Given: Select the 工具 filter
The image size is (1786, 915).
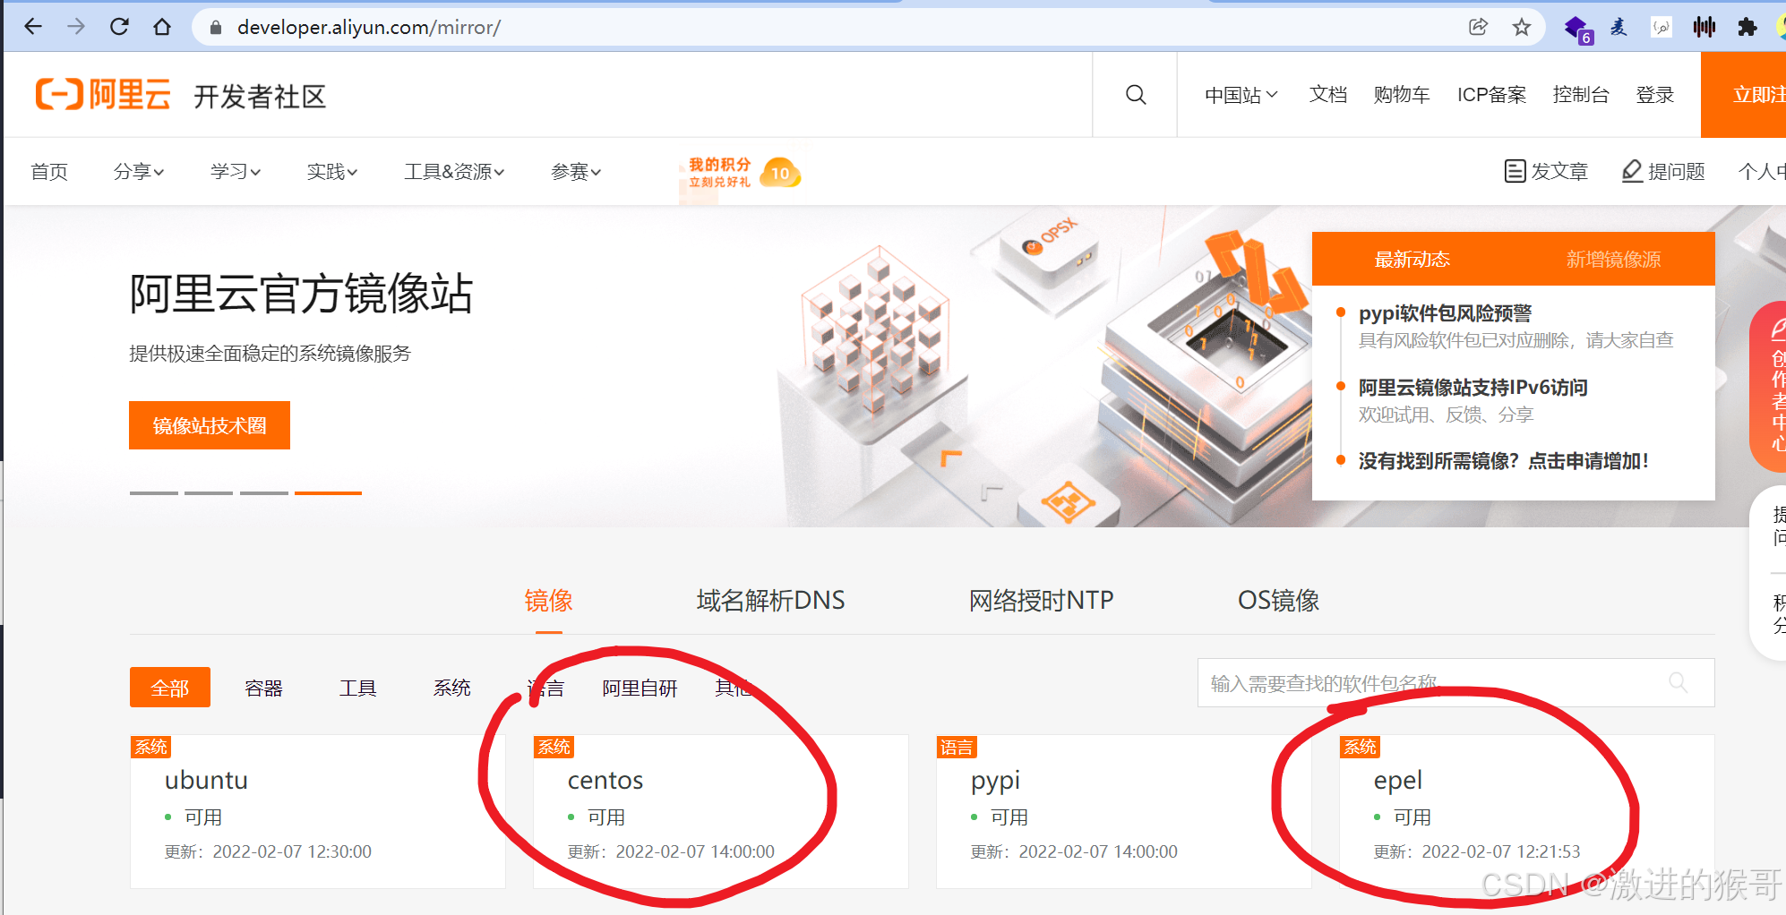Looking at the screenshot, I should click(357, 688).
